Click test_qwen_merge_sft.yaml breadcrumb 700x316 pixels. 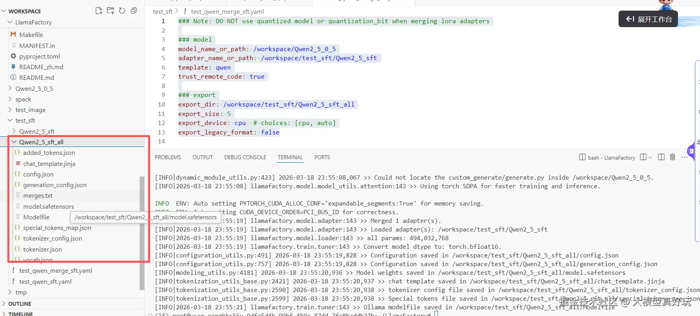click(227, 11)
